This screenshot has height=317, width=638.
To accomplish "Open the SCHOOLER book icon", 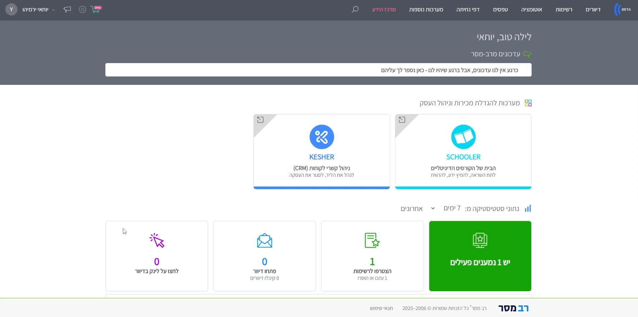I will point(463,137).
